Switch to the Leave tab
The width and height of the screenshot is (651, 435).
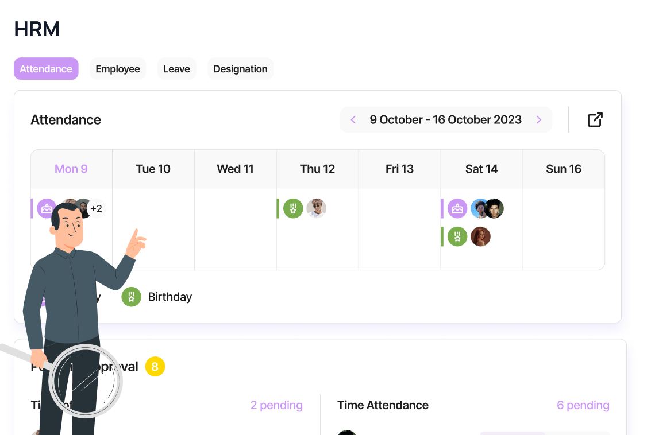point(176,69)
